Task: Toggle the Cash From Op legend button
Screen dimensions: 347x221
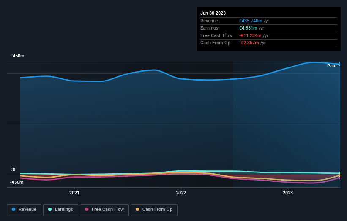Action: [x=154, y=210]
